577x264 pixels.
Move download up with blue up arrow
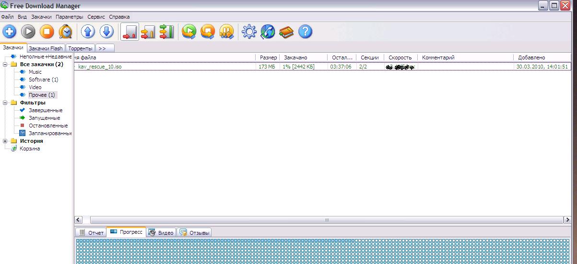coord(88,32)
